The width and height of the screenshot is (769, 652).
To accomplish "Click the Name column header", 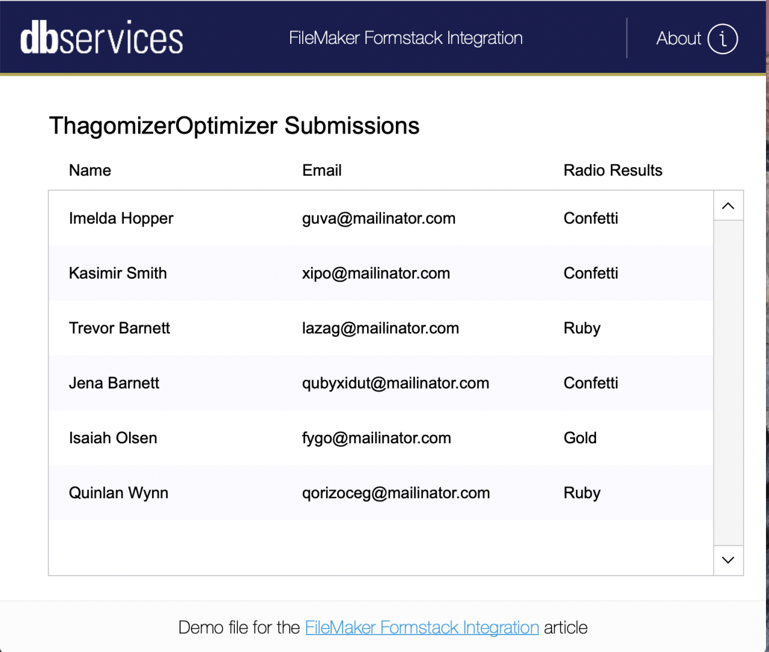I will click(x=90, y=170).
